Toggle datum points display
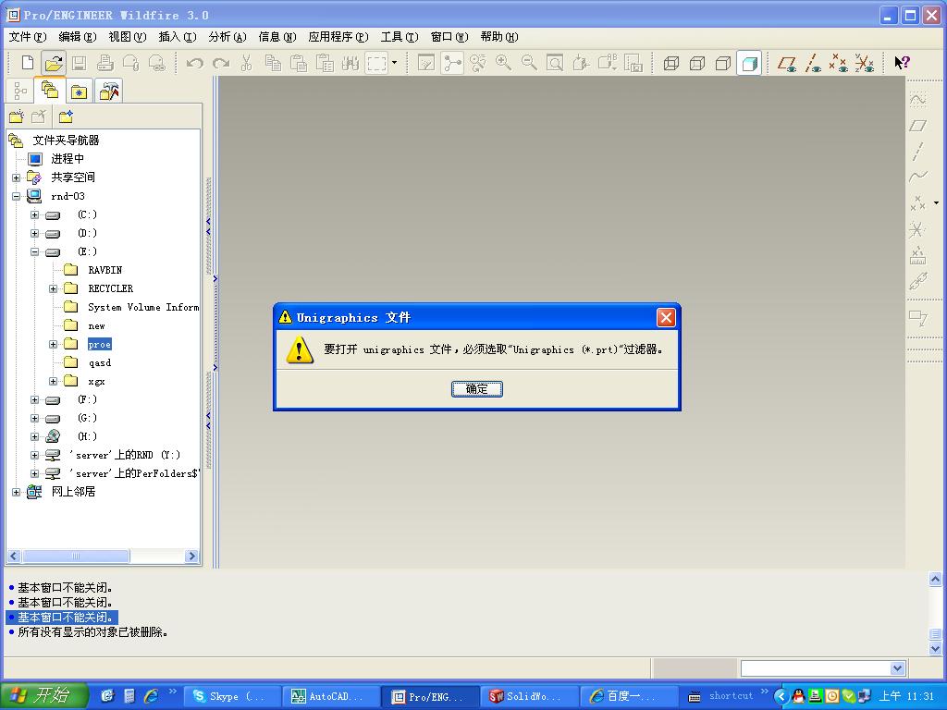The width and height of the screenshot is (947, 710). click(x=838, y=63)
